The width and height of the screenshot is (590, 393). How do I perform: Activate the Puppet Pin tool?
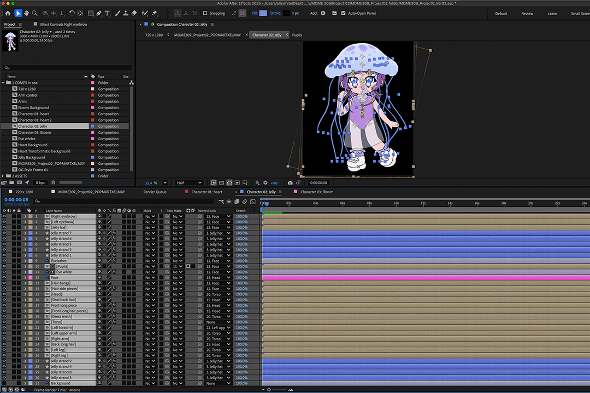click(155, 13)
